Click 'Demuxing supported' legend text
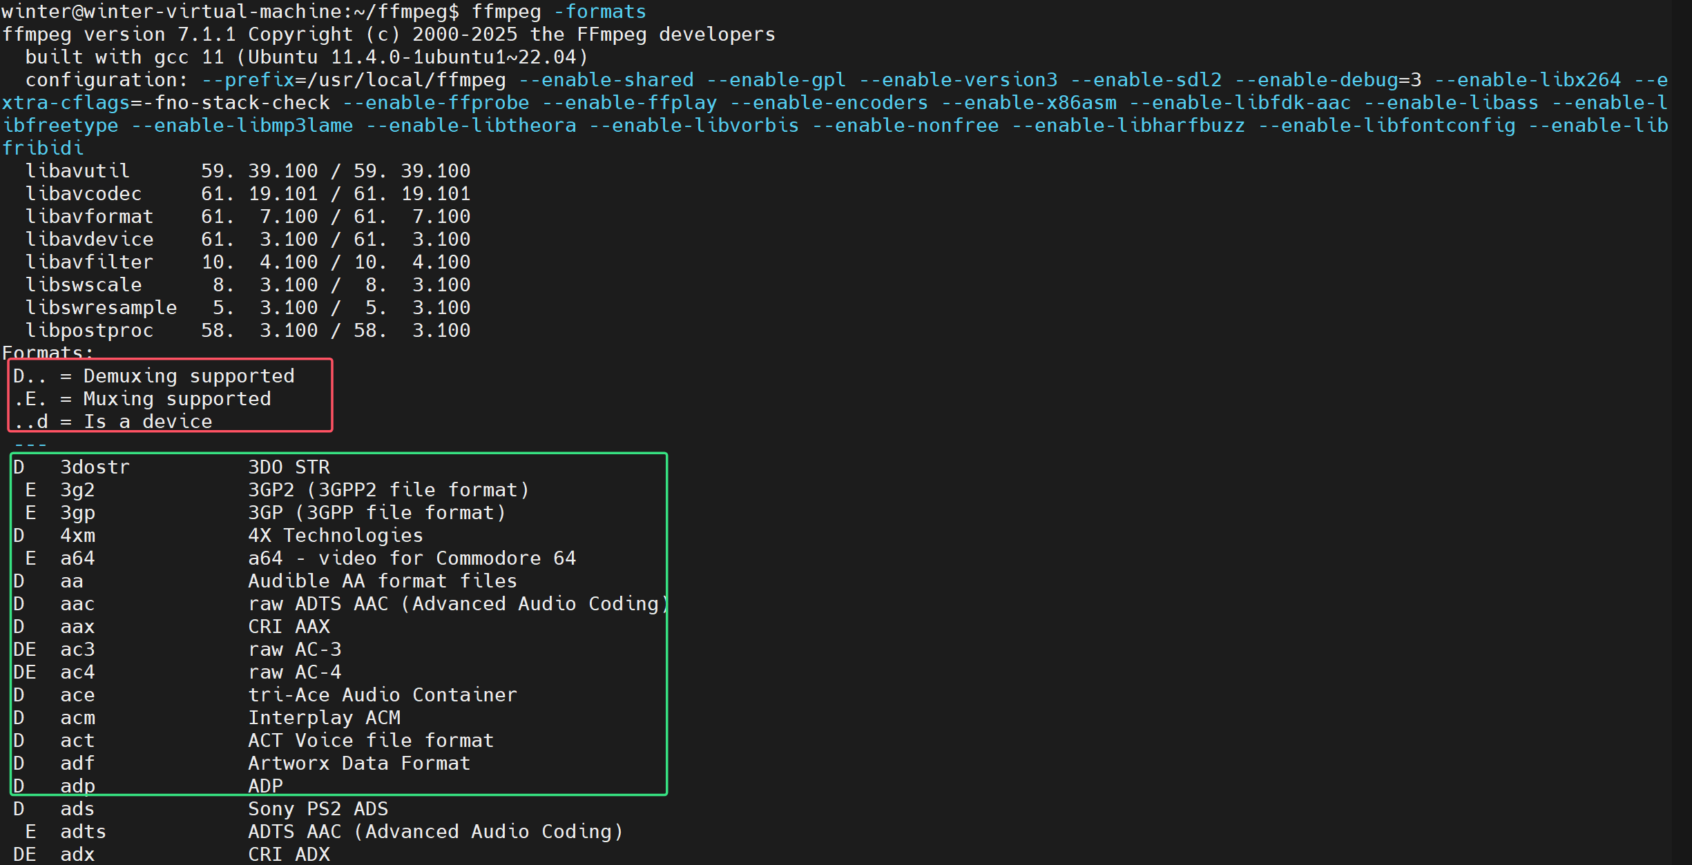Image resolution: width=1692 pixels, height=865 pixels. pyautogui.click(x=189, y=376)
